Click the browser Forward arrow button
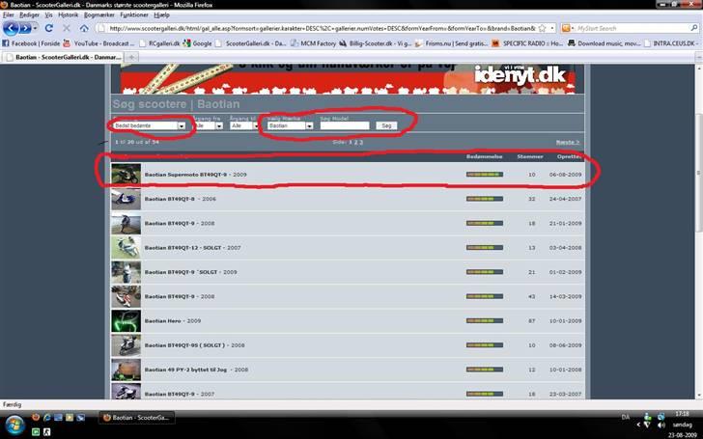The image size is (703, 439). pos(25,28)
